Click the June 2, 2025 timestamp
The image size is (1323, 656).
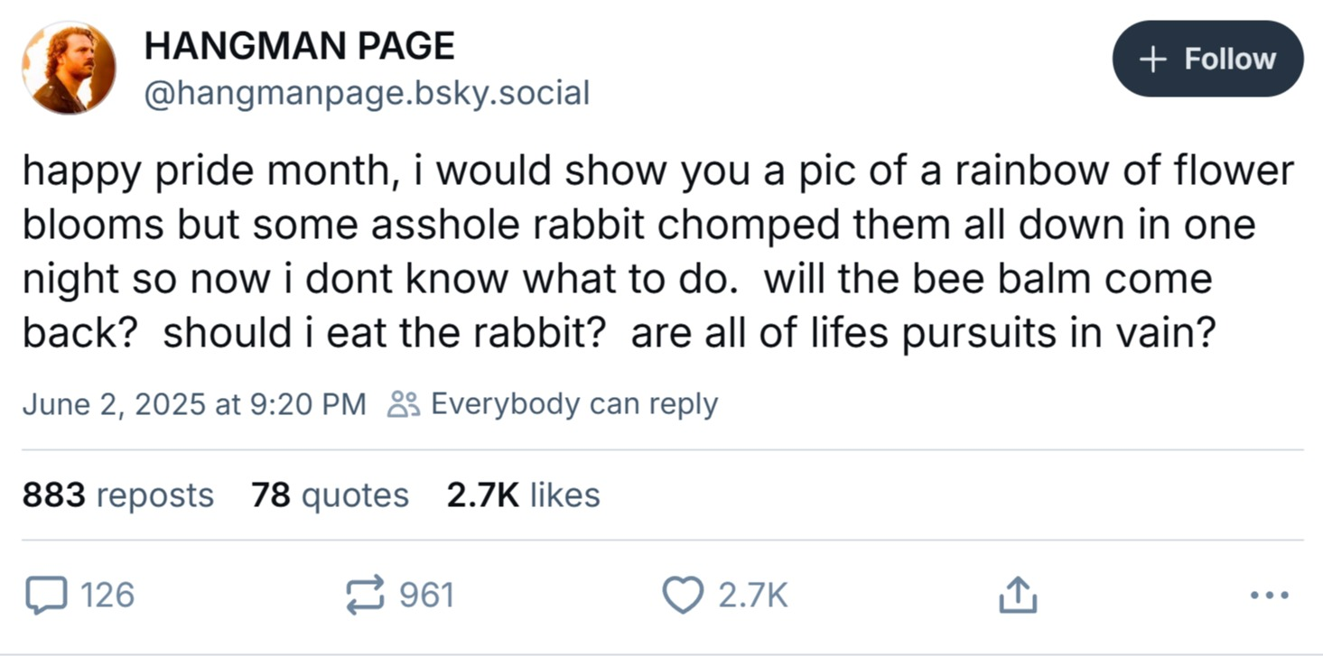click(193, 404)
